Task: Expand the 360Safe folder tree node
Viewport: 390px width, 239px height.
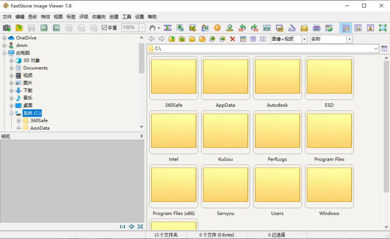Action: click(x=19, y=120)
